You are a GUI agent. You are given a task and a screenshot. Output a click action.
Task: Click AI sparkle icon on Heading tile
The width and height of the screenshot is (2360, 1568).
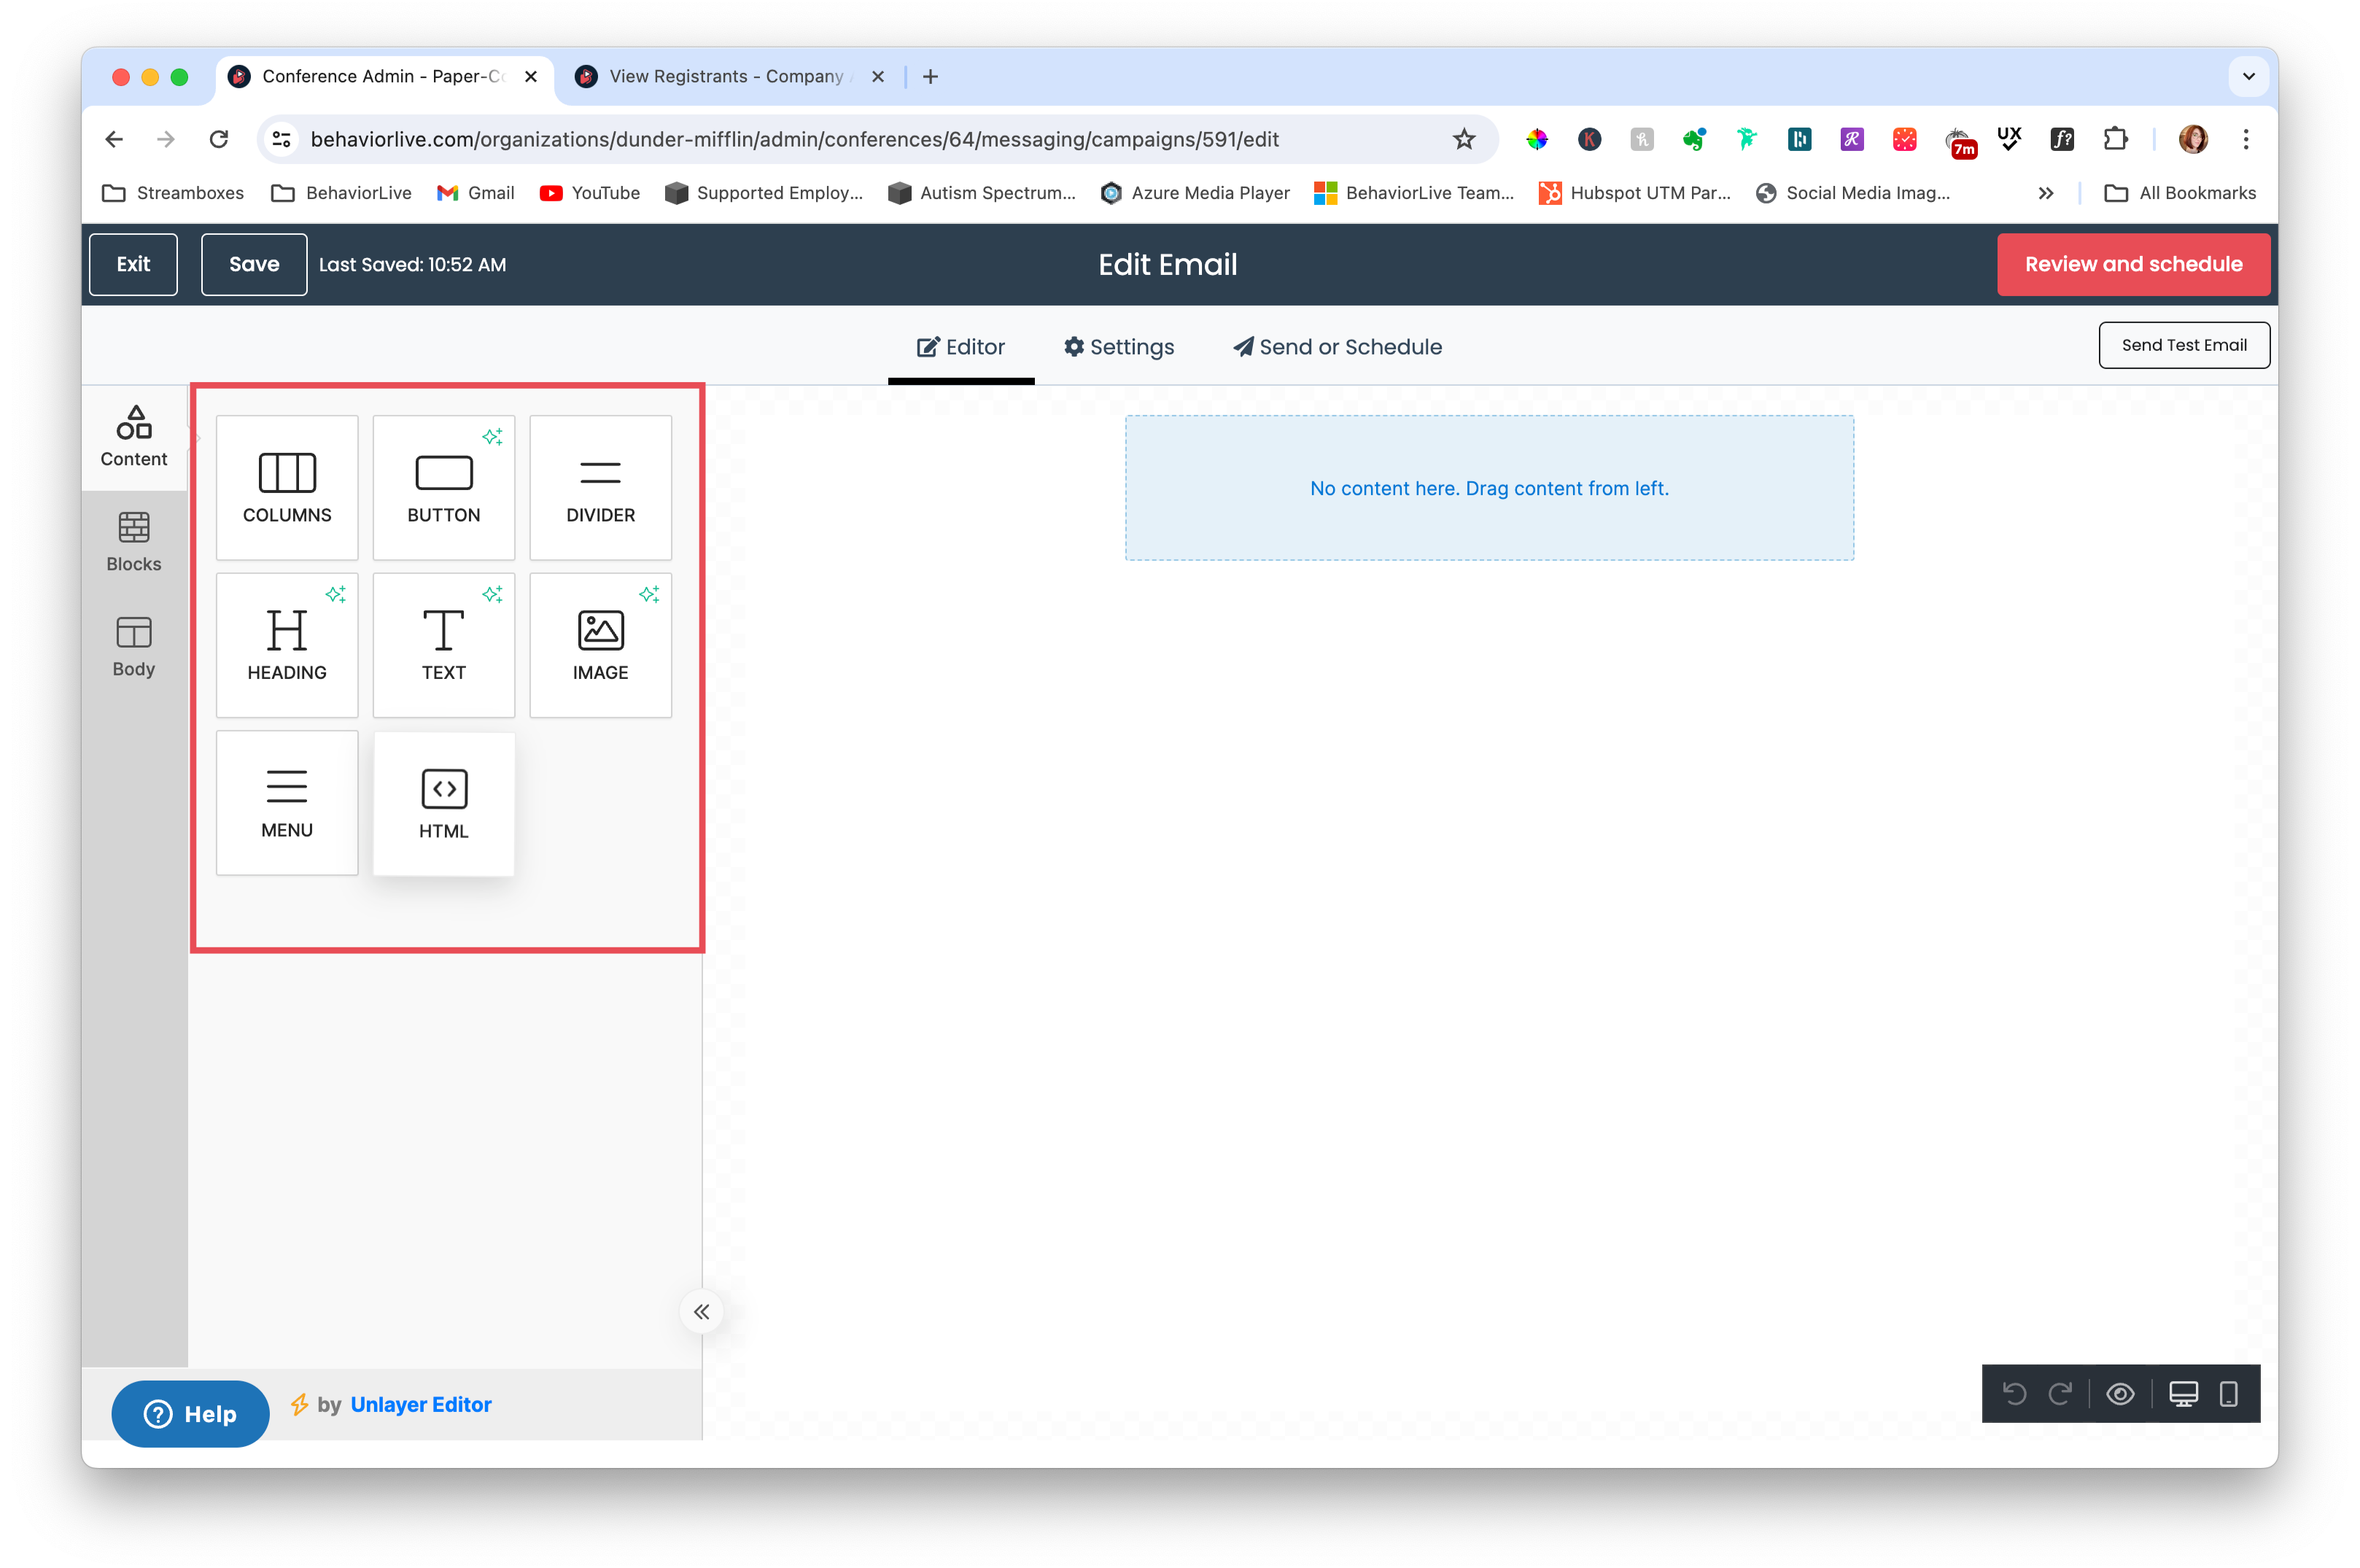336,594
